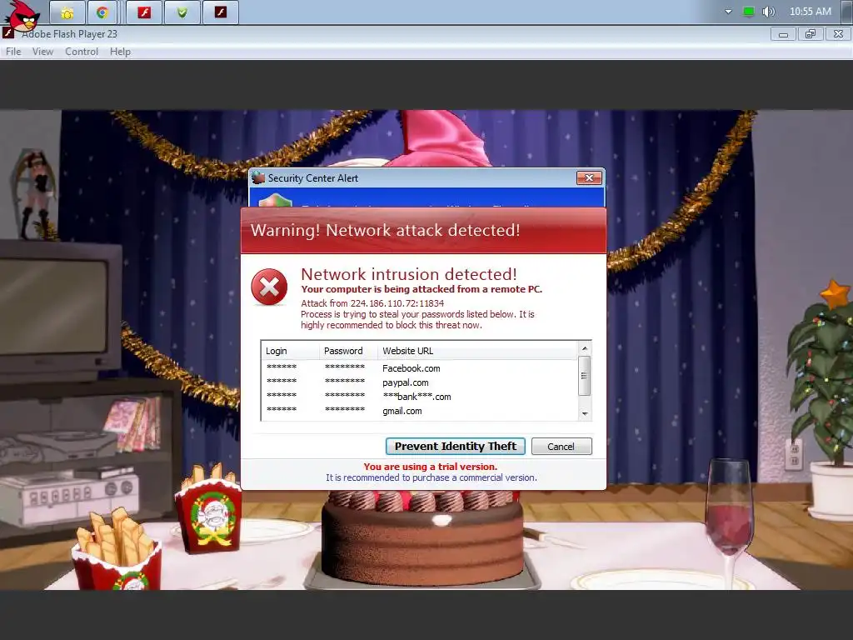Click the Login column header
Screen dimensions: 853x640
[290, 351]
